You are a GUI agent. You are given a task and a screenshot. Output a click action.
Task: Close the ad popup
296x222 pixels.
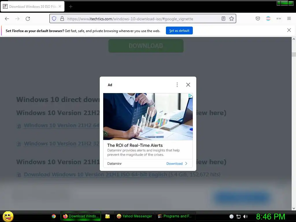188,85
